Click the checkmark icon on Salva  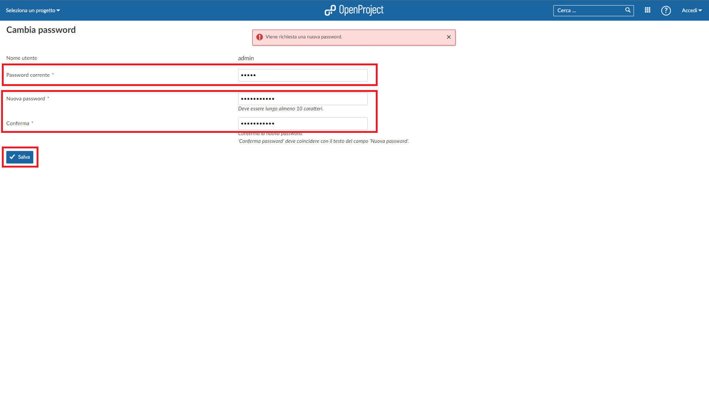[12, 157]
